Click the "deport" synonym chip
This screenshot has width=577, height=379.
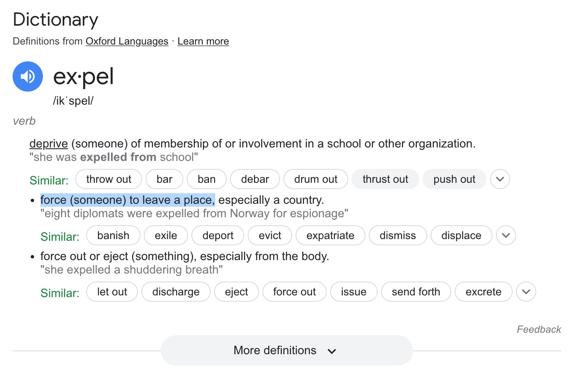point(218,235)
